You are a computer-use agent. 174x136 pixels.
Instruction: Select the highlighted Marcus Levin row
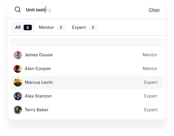click(87, 82)
